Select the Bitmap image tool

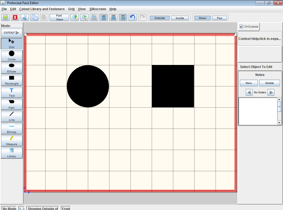tap(12, 129)
